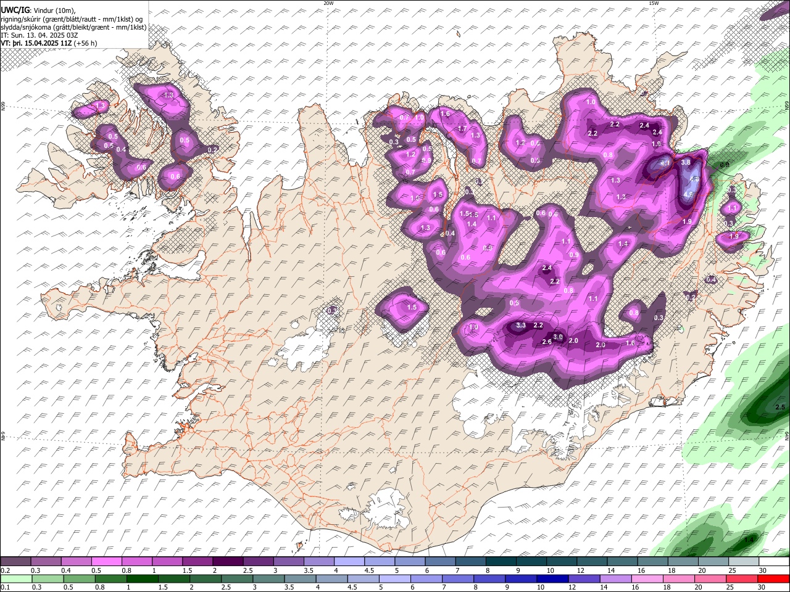Pick lower-scale deep blue swatch starting at 10

552,579
